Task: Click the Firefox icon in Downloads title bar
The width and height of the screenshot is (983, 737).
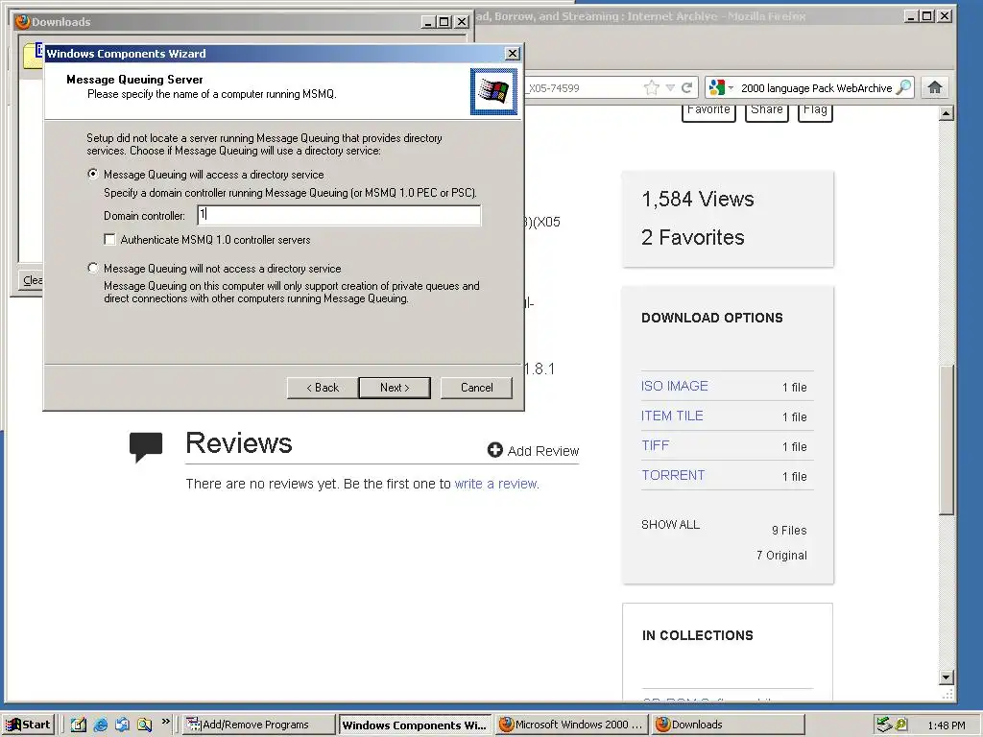Action: point(23,21)
